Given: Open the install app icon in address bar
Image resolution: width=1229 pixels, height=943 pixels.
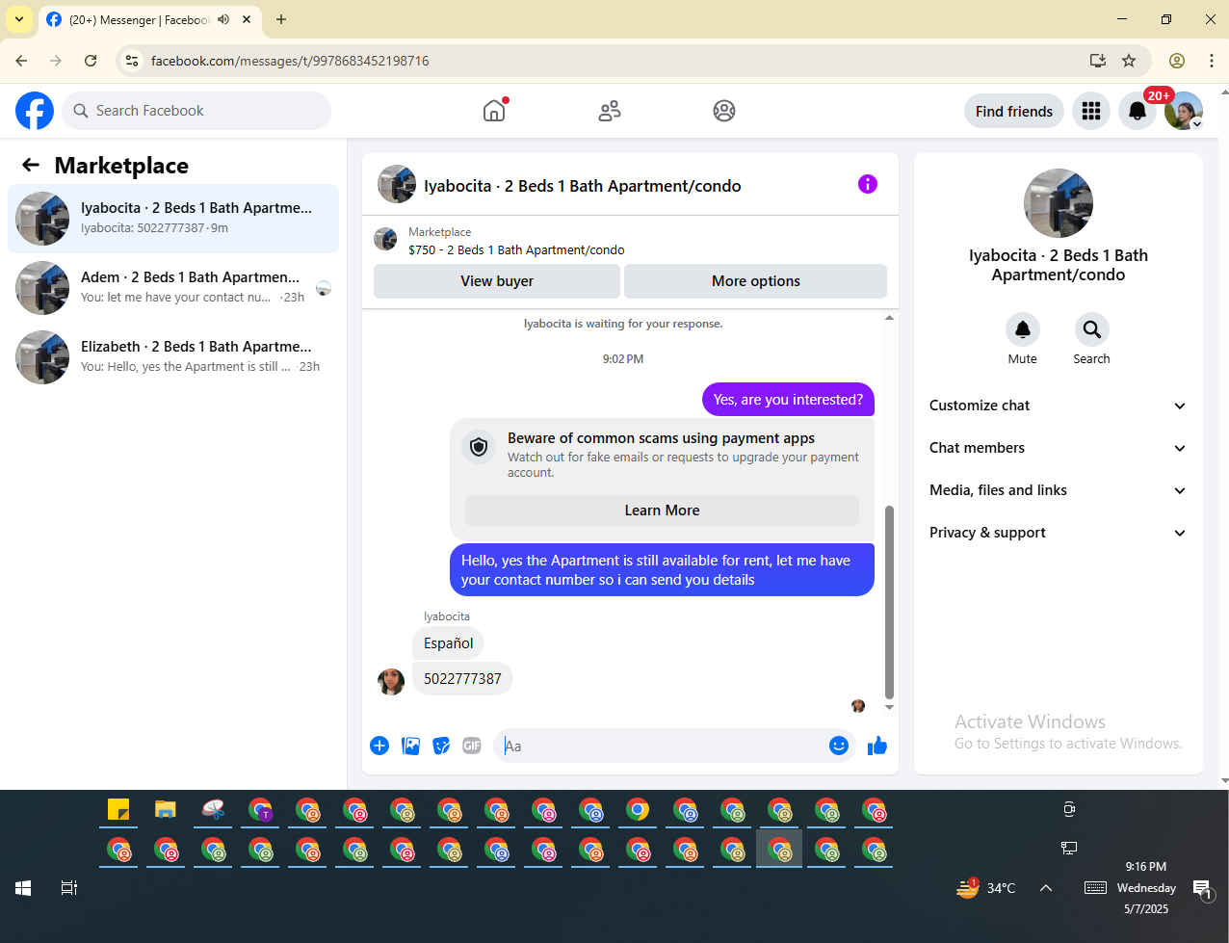Looking at the screenshot, I should [1097, 61].
